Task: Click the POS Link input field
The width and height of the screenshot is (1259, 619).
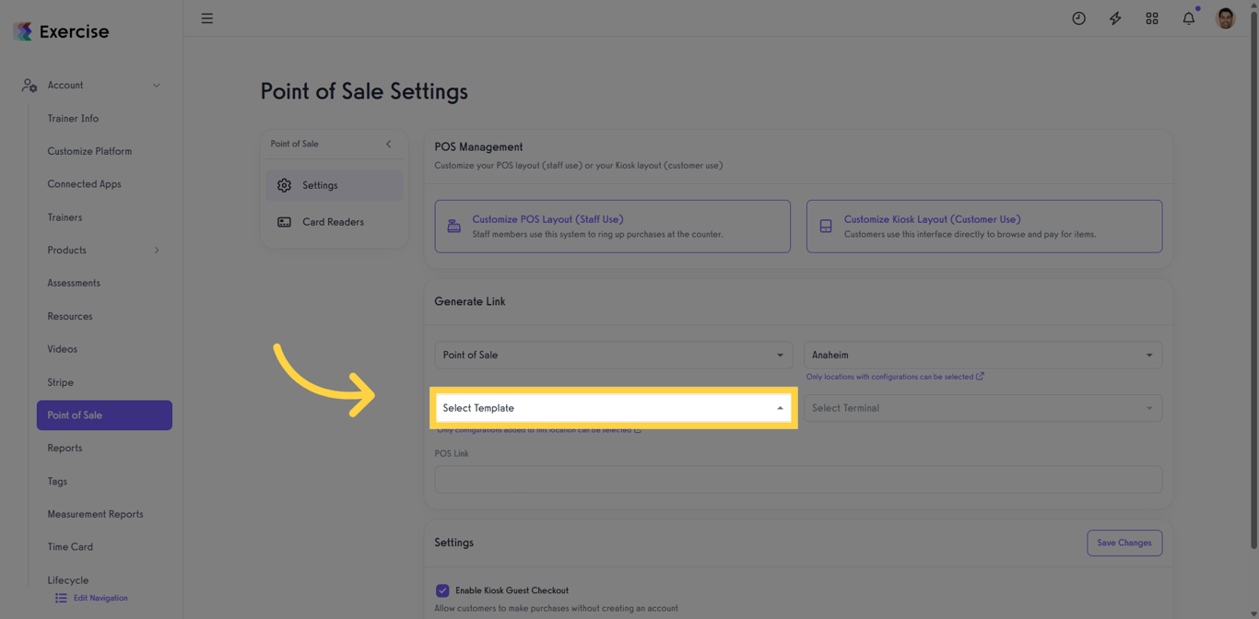Action: coord(798,479)
